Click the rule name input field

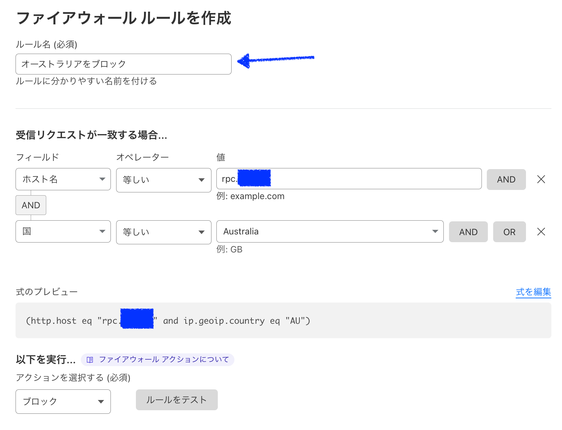point(124,64)
